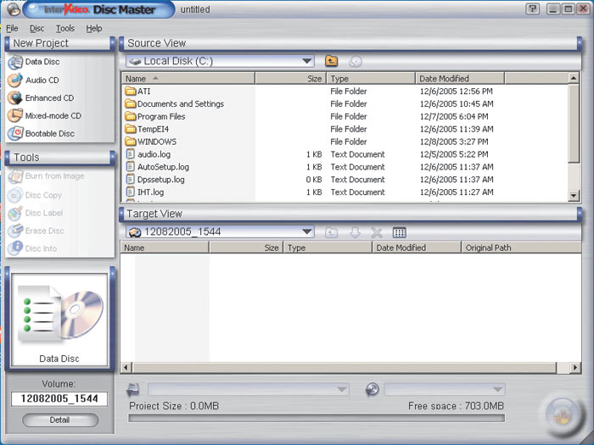
Task: Choose the Mixed-mode CD icon
Action: pyautogui.click(x=15, y=116)
